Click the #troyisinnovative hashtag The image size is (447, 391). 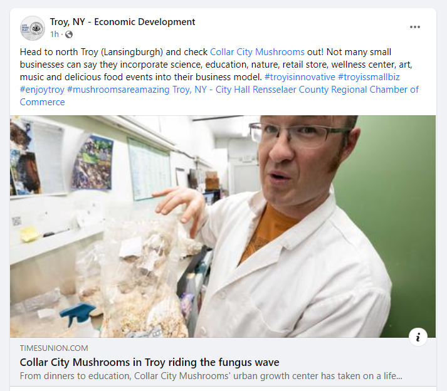pos(300,77)
